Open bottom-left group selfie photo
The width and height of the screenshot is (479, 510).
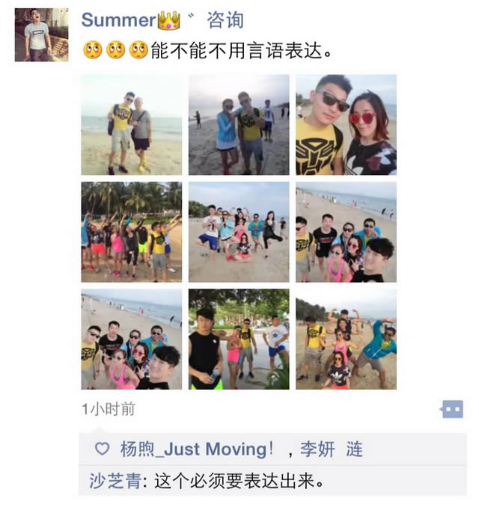point(132,340)
